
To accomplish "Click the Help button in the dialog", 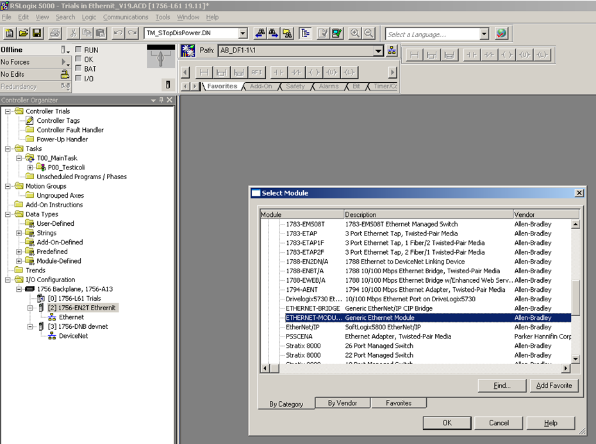I will point(550,423).
